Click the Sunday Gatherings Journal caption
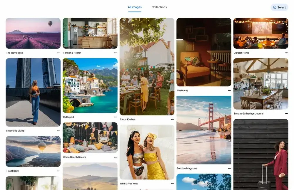This screenshot has height=190, width=294. click(x=248, y=114)
